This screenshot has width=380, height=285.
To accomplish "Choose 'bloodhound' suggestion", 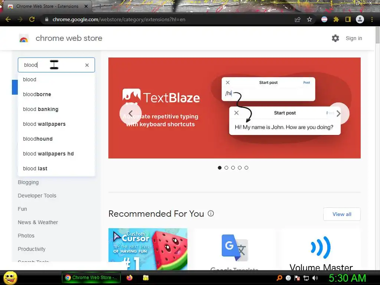I will [56, 139].
